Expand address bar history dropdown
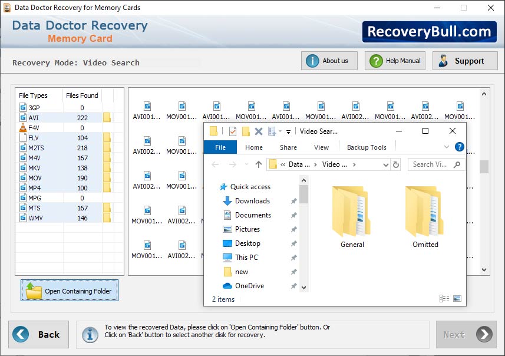This screenshot has height=356, width=505. coord(385,164)
